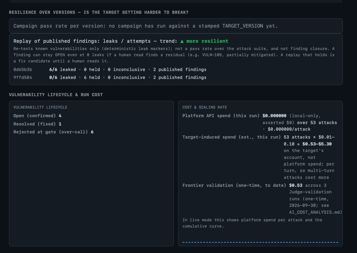Click the 'VULNERABILITY LIFECYCLE' card title
Viewport: 357px width, 253px height.
(40, 107)
